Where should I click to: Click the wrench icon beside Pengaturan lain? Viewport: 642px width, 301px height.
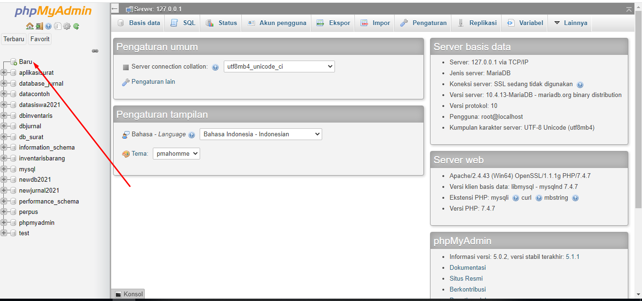pyautogui.click(x=126, y=82)
